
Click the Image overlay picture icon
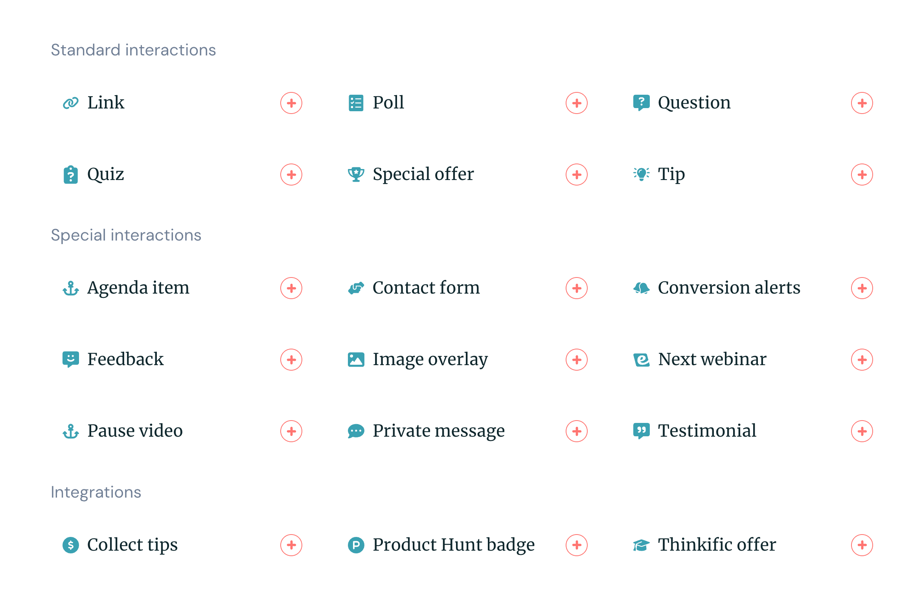[356, 359]
